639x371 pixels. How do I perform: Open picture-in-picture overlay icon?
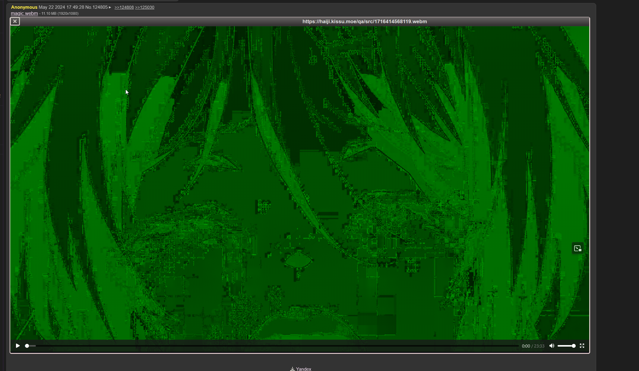click(x=577, y=248)
